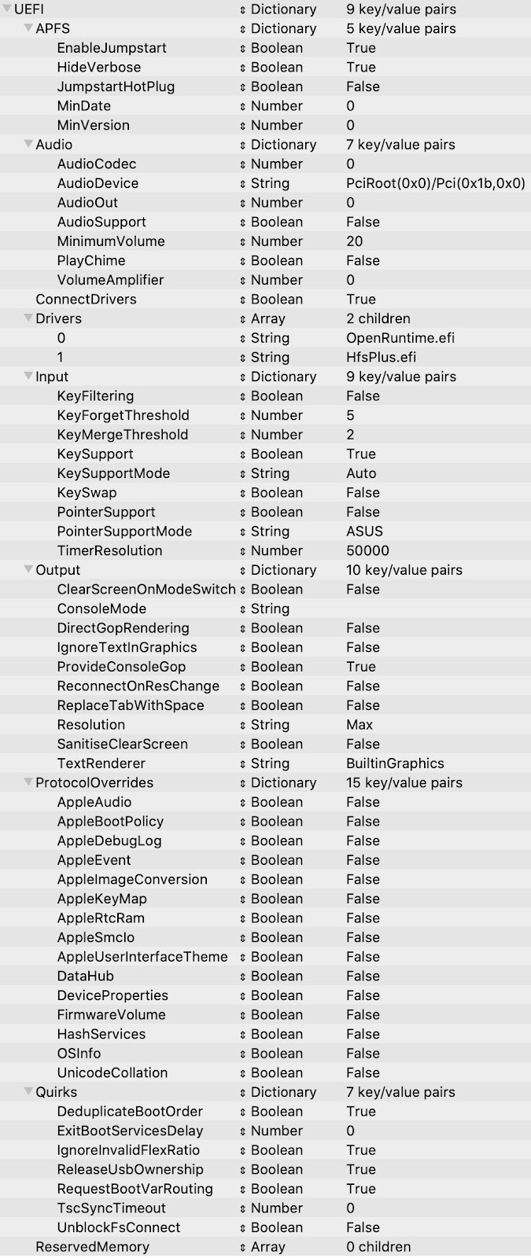Select the PointerSupportMode key

pyautogui.click(x=124, y=532)
